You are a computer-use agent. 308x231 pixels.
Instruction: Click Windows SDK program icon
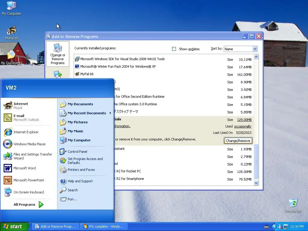(77, 59)
